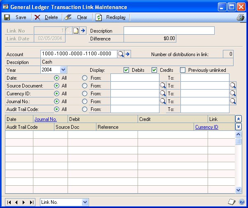This screenshot has height=208, width=248.
Task: Open Journal No. From lookup
Action: (163, 101)
